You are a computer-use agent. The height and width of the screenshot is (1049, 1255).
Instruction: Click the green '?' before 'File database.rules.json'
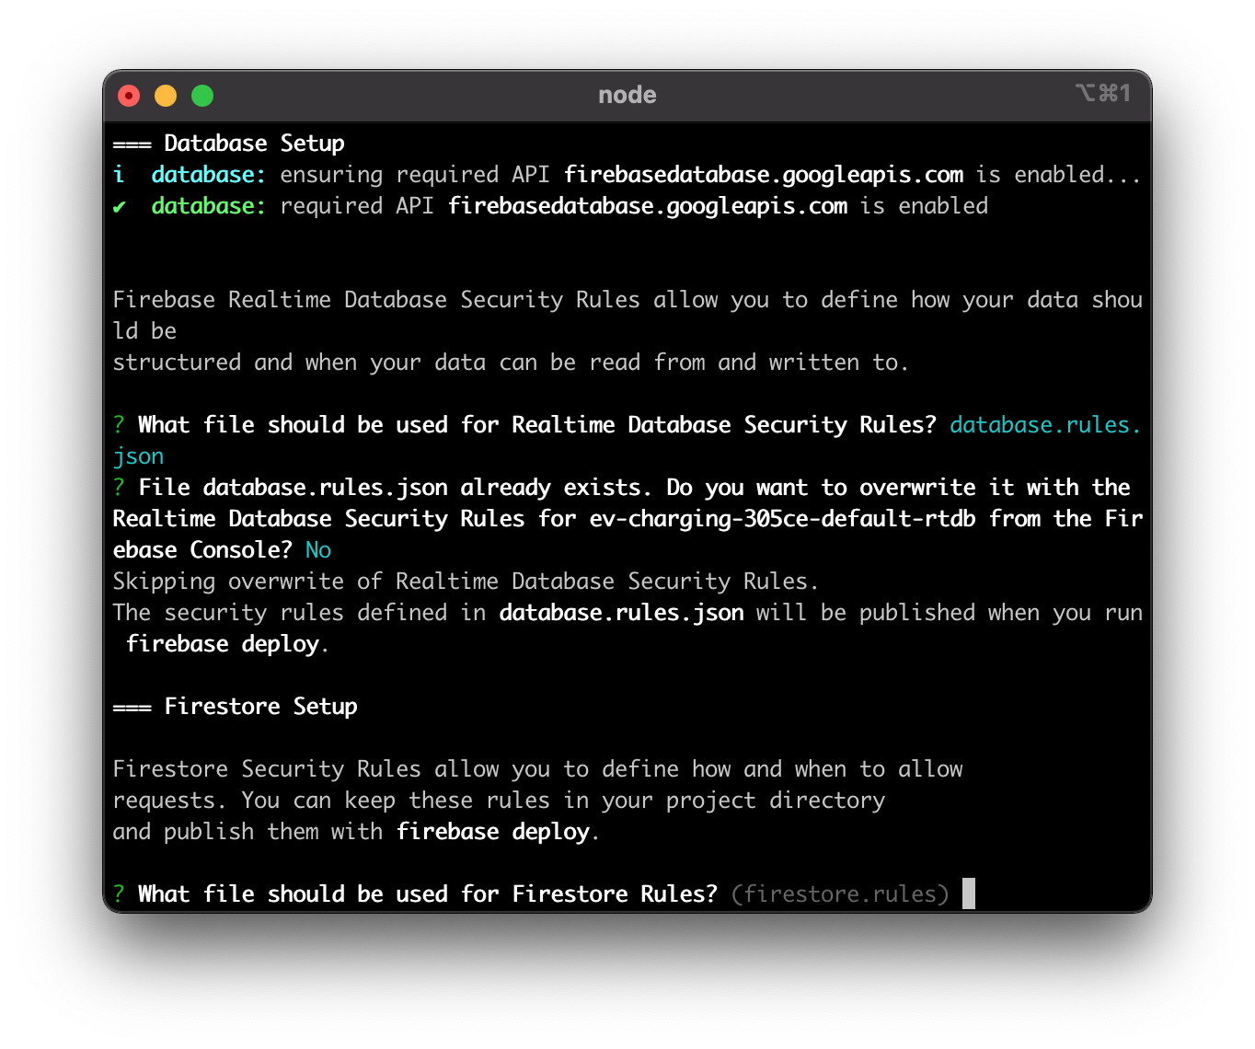click(119, 488)
